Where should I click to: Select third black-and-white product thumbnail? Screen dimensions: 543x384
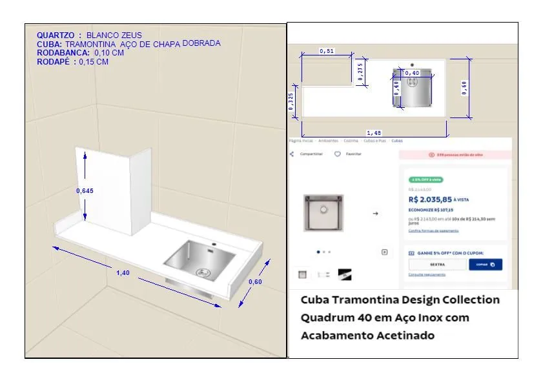click(345, 274)
